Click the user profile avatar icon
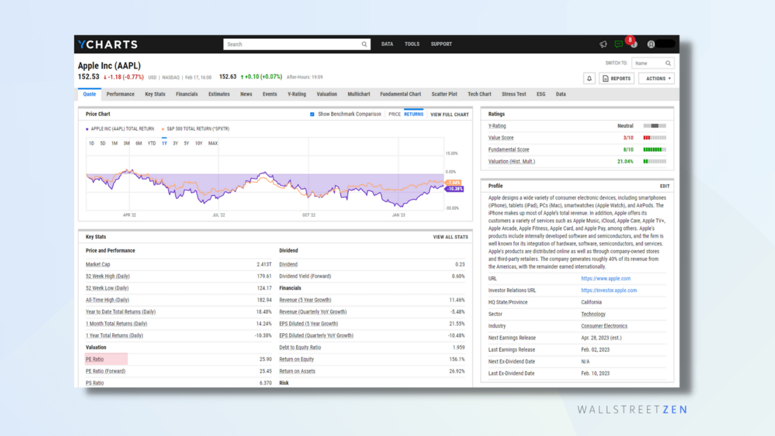Screen dimensions: 775x436 point(651,45)
